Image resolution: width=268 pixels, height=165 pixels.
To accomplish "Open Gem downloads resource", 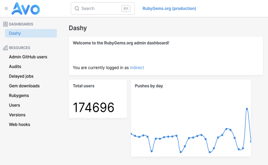I will pos(24,86).
